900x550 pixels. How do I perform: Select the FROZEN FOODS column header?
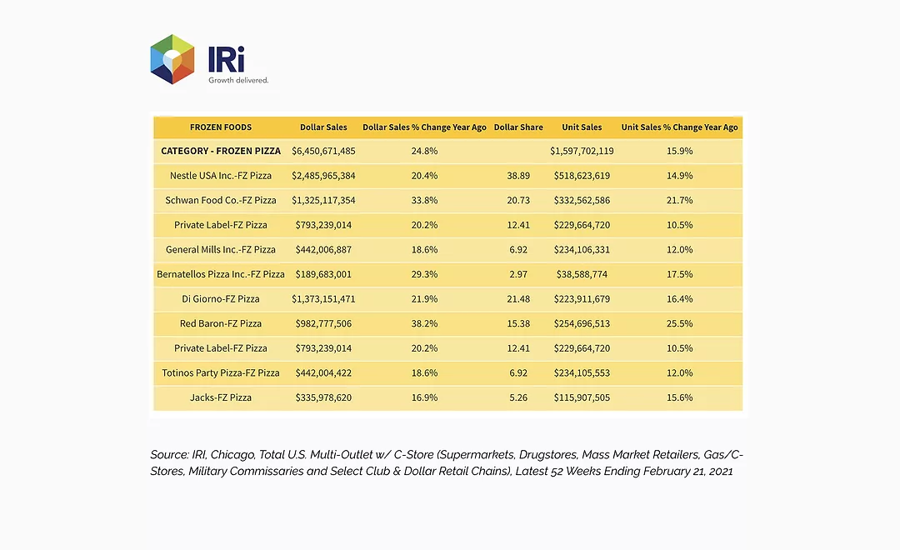coord(220,127)
